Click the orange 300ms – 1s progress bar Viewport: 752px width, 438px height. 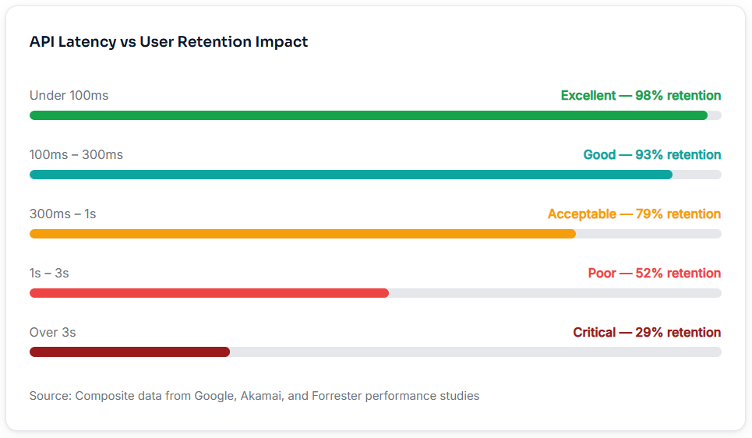302,234
